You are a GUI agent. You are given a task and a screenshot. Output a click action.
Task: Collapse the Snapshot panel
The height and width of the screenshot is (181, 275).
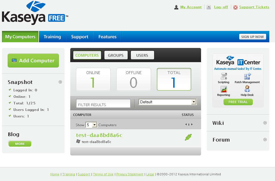pos(60,82)
